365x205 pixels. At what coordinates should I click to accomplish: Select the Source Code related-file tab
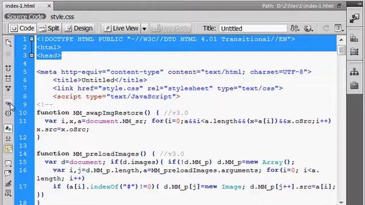pos(25,17)
